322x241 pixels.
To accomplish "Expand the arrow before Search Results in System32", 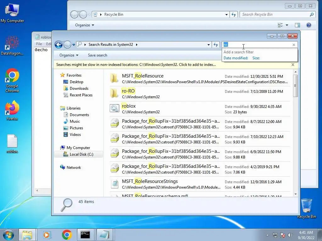I will click(85, 45).
